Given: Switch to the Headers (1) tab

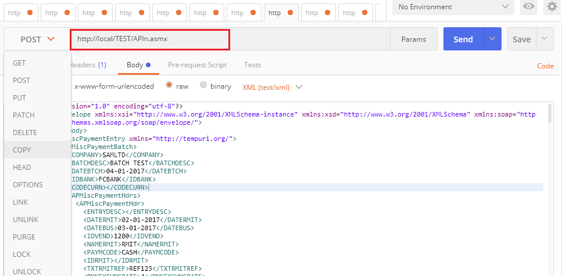Looking at the screenshot, I should [x=88, y=65].
